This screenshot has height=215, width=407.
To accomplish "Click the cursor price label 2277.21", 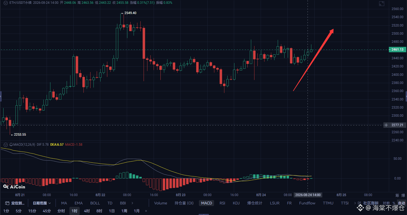I will point(398,125).
